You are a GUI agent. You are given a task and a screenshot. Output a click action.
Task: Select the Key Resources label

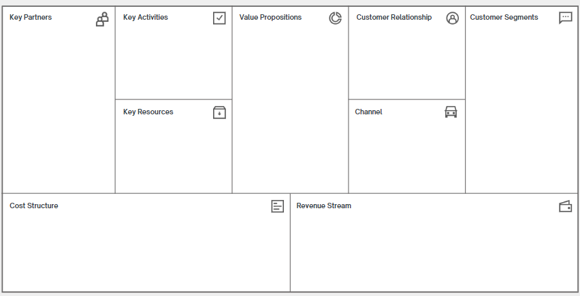(x=148, y=112)
